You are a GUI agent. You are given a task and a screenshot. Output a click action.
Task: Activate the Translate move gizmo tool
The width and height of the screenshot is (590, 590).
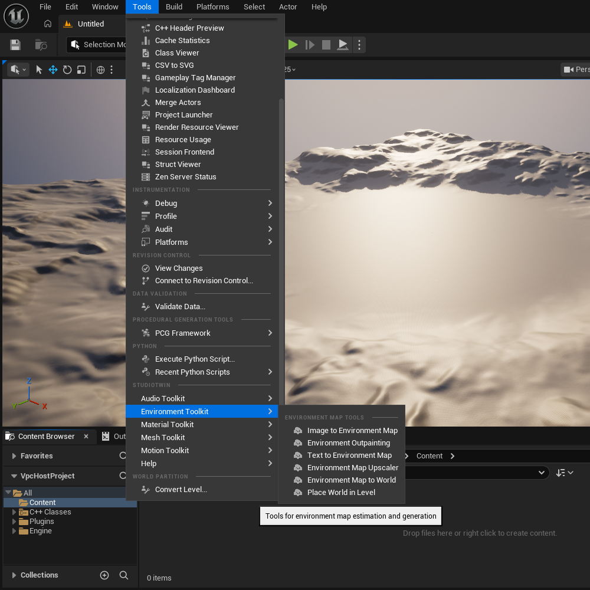click(x=53, y=70)
